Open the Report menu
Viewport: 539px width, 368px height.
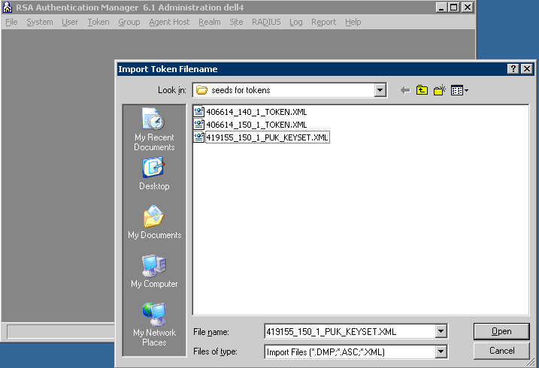tap(324, 22)
